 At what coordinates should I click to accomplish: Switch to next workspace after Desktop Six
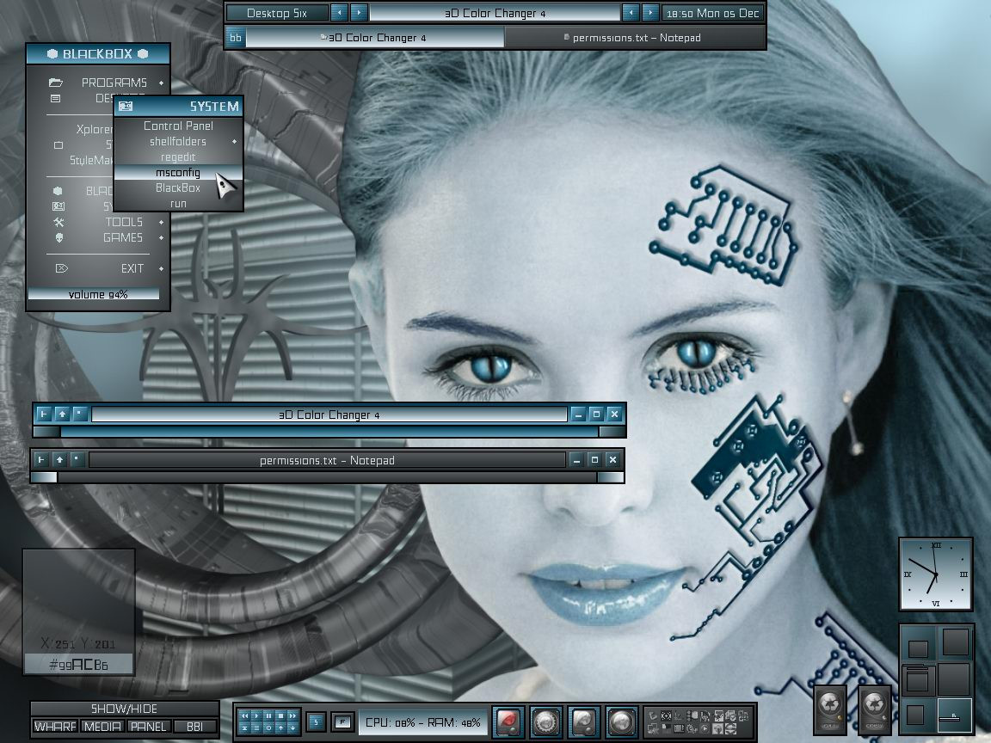click(359, 13)
